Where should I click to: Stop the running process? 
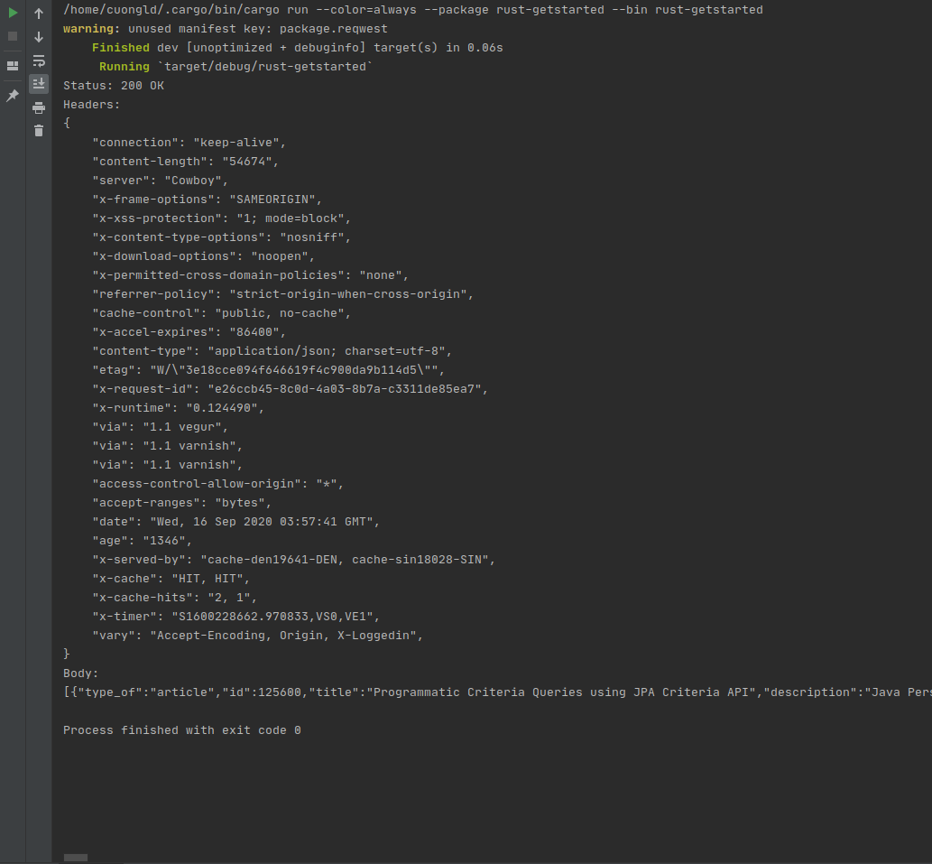(x=13, y=35)
